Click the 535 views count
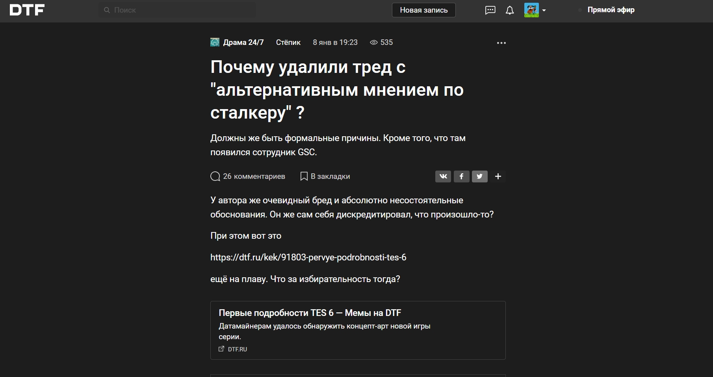713x377 pixels. 386,43
